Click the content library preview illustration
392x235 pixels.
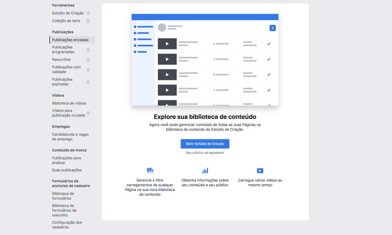(205, 60)
